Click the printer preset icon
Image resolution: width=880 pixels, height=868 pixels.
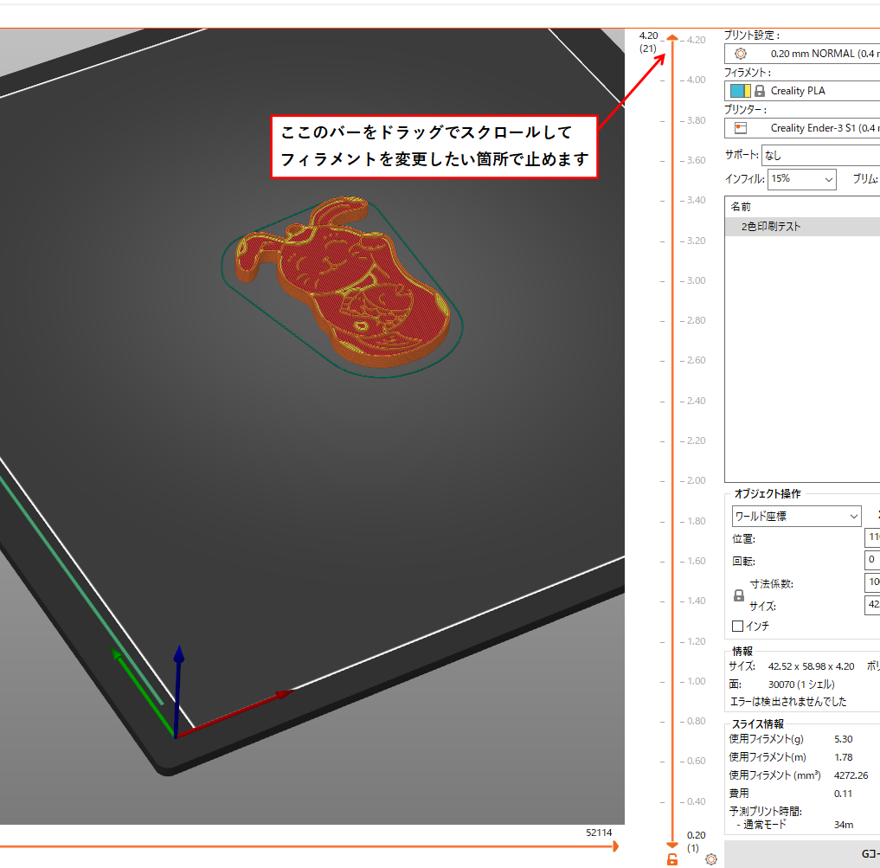[740, 128]
